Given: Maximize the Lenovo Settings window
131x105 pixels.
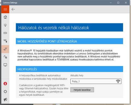Looking at the screenshot, I should (118, 3).
